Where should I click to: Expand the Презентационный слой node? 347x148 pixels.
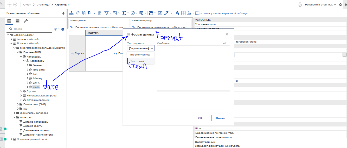pos(11,139)
